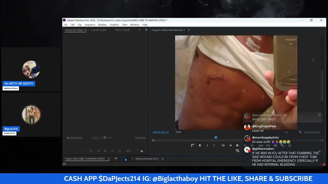This screenshot has width=328, height=184.
Task: Click the Creative Cloud status icon
Action: point(64,164)
